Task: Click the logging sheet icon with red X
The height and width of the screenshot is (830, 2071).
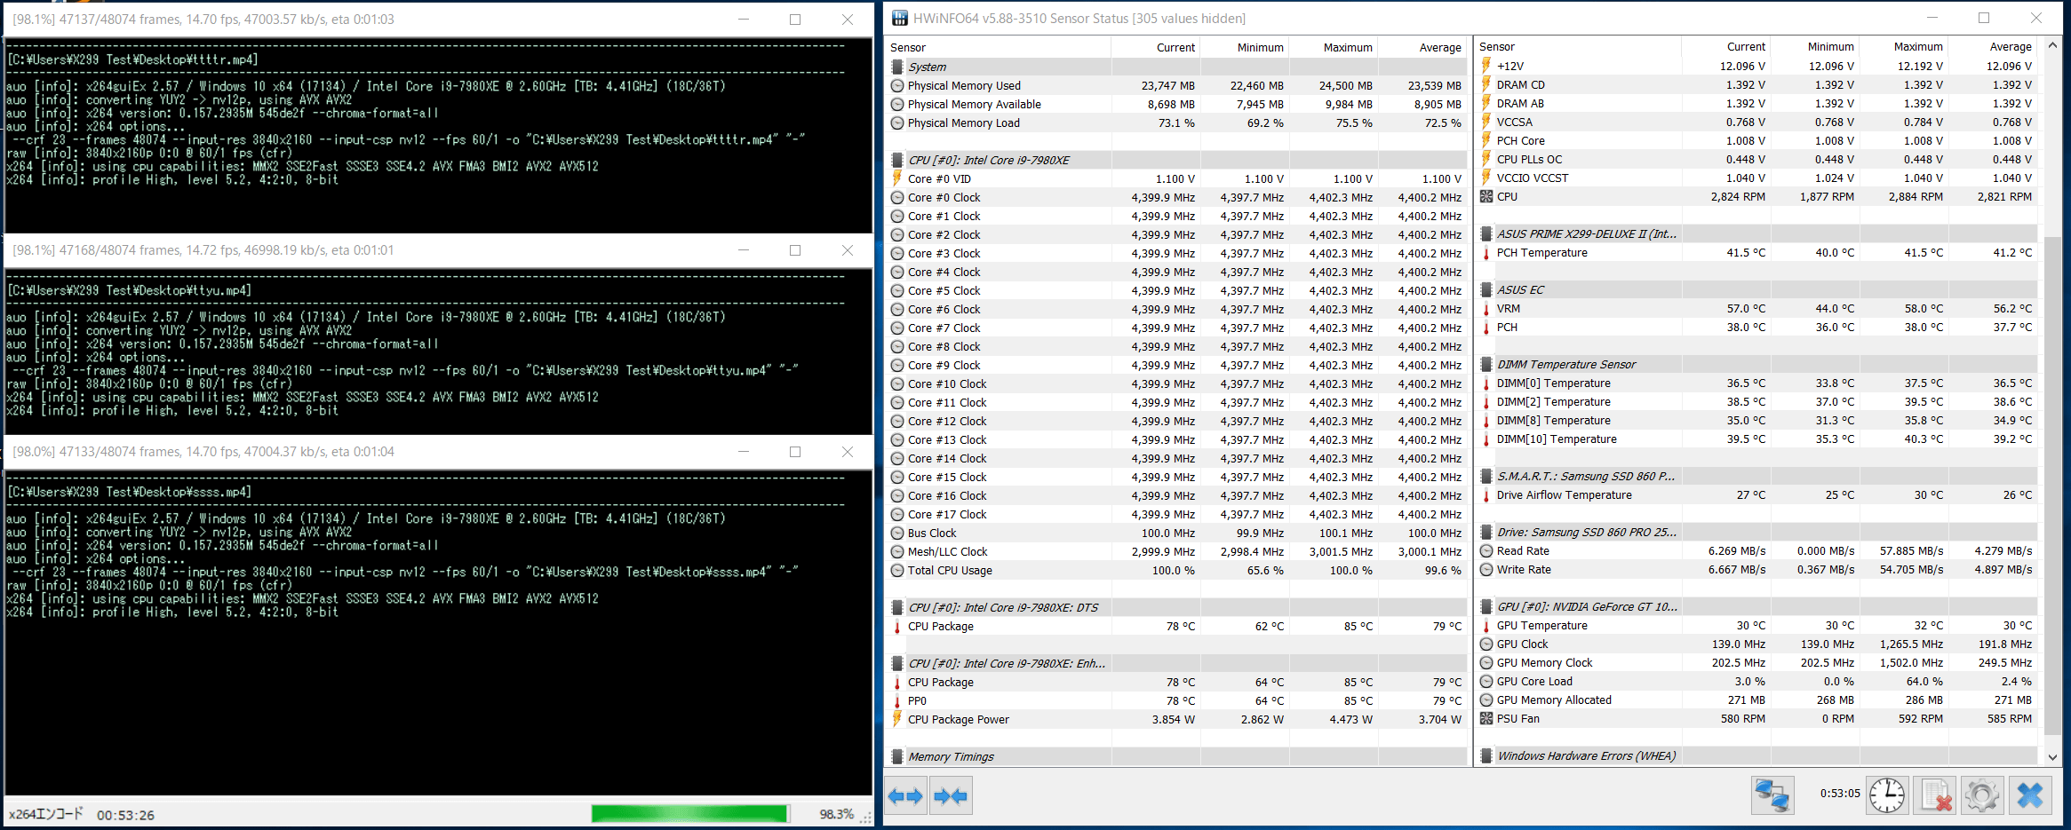Action: coord(1935,794)
